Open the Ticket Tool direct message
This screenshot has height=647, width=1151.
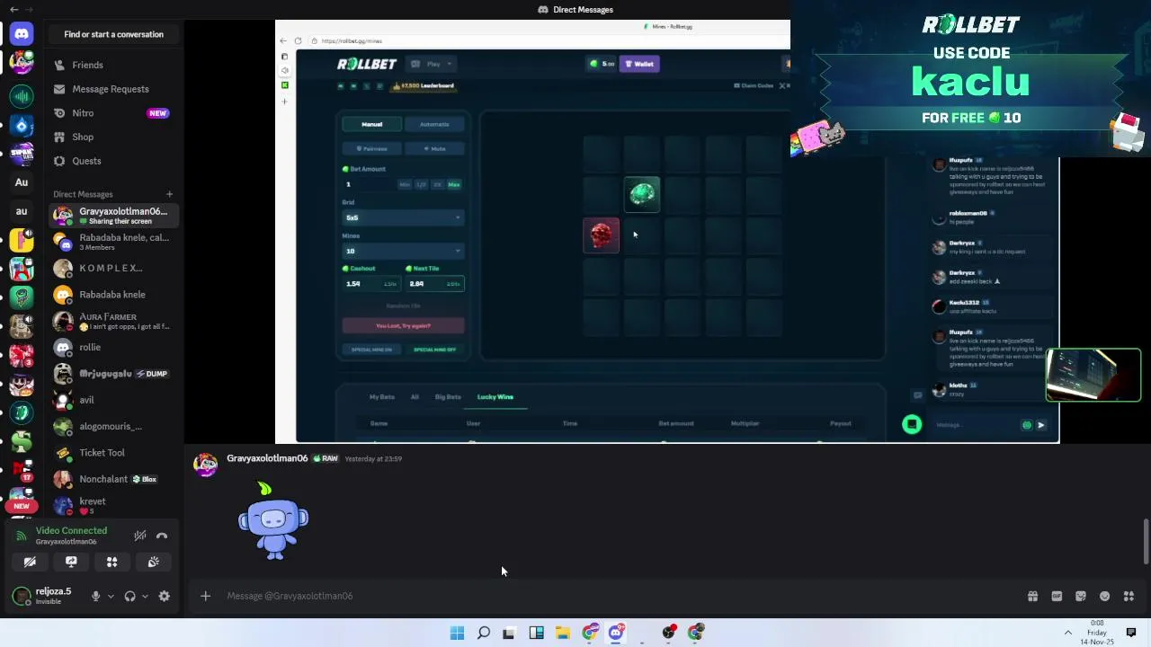tap(113, 453)
